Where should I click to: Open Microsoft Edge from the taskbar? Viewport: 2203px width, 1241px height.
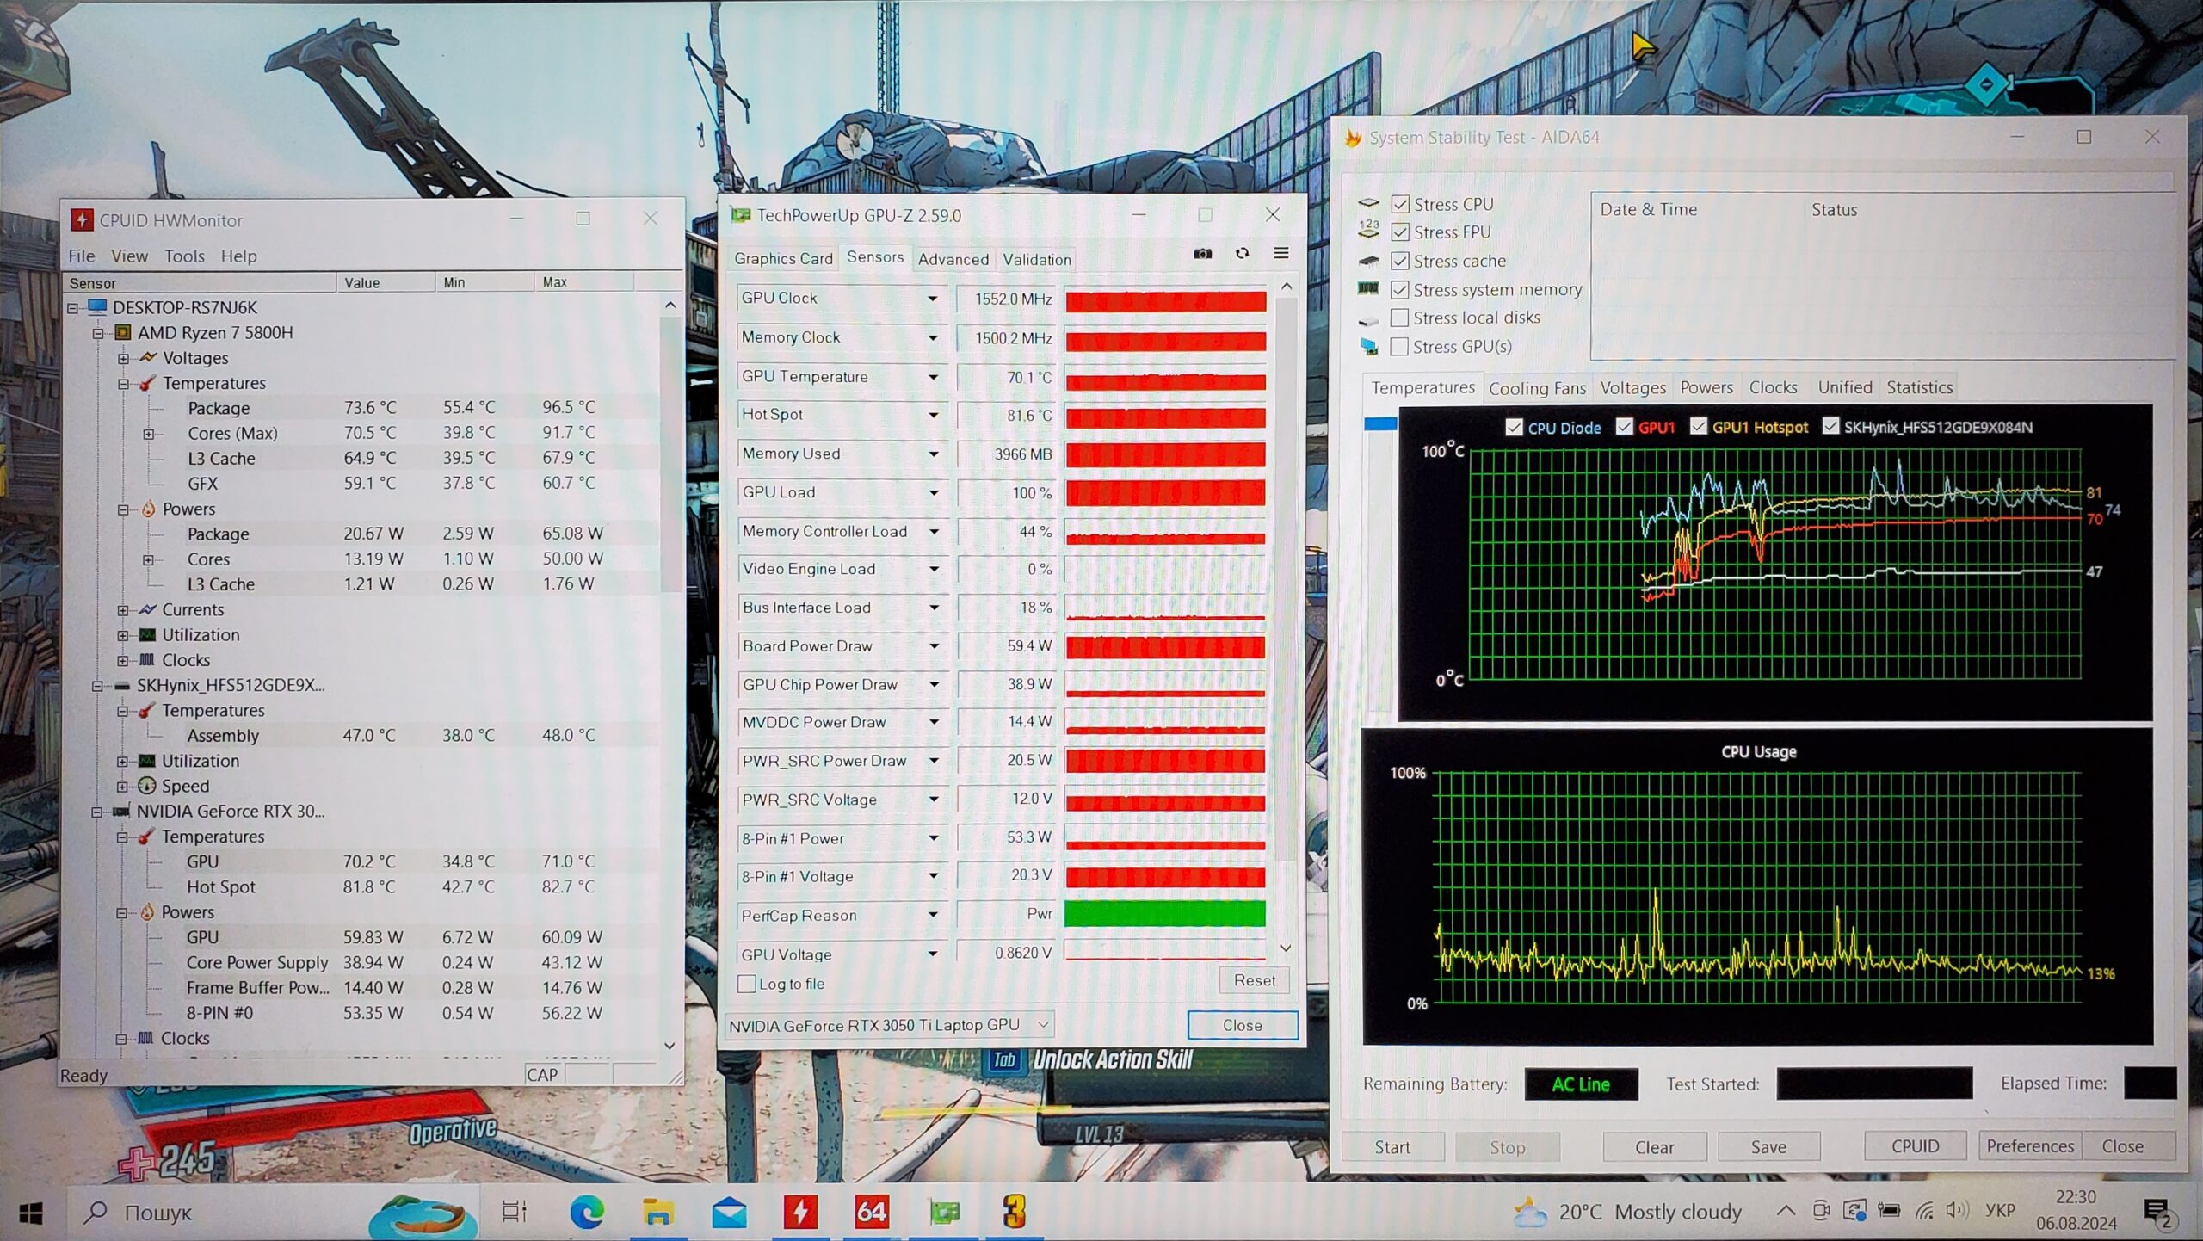point(587,1213)
